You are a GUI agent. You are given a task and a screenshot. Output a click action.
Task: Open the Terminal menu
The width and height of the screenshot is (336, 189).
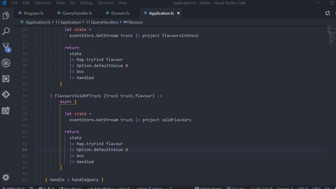click(x=105, y=3)
